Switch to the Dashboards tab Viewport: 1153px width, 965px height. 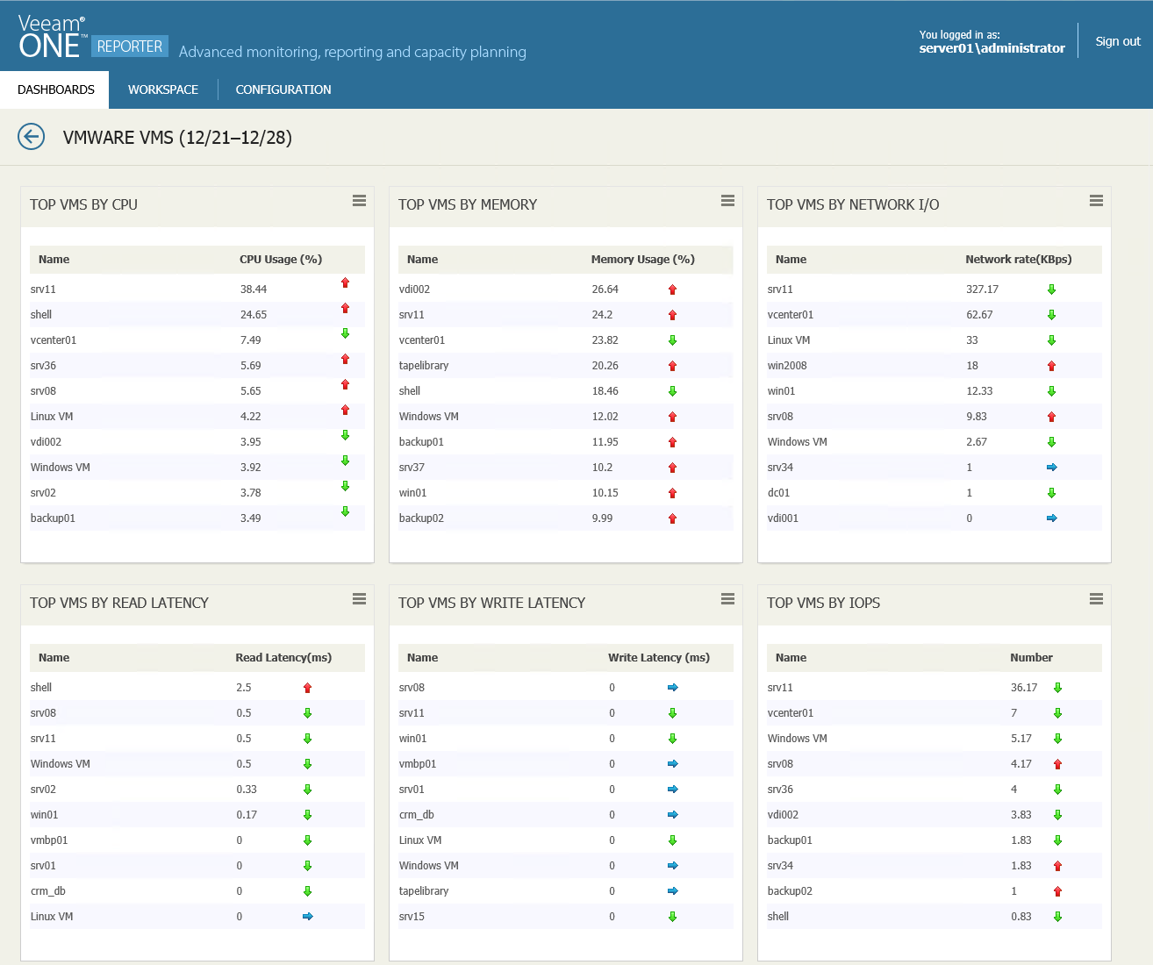[55, 89]
